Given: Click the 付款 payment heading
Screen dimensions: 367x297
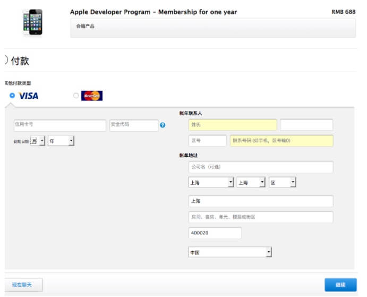Looking at the screenshot, I should click(20, 61).
